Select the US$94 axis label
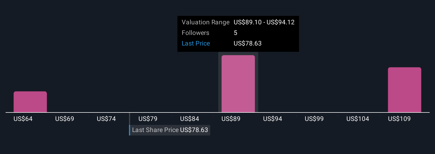435x154 pixels. tap(273, 119)
